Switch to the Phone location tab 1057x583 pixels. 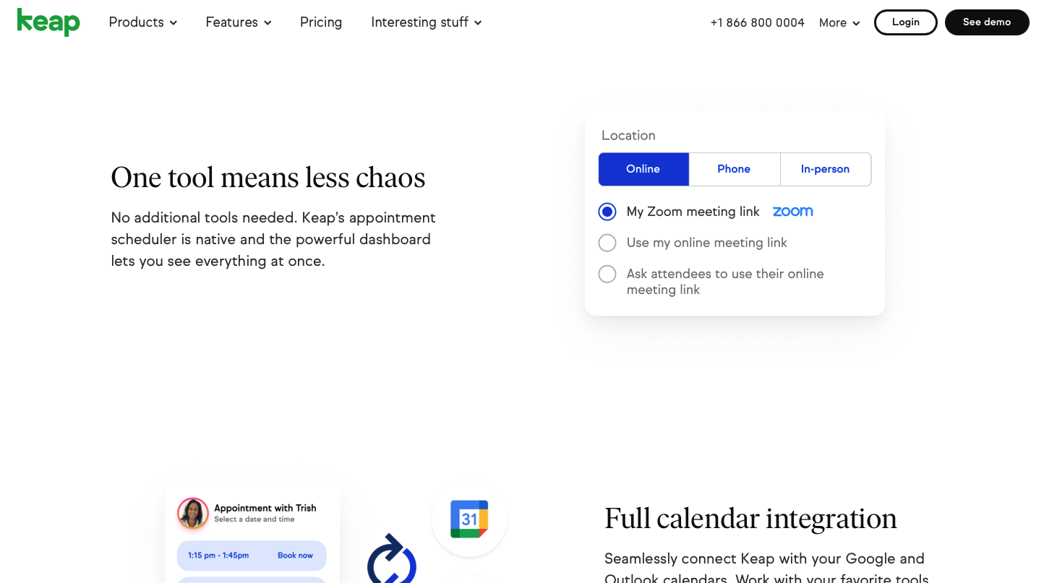click(x=734, y=169)
